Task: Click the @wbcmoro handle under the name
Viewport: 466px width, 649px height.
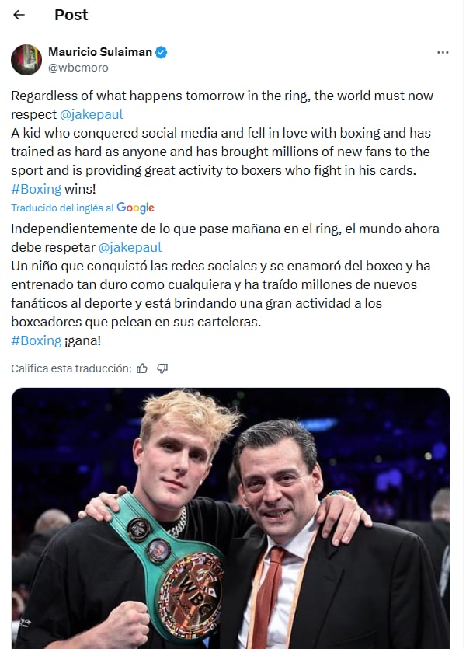Action: click(80, 67)
